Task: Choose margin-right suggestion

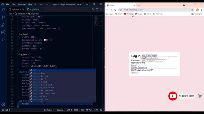Action: (x=62, y=82)
